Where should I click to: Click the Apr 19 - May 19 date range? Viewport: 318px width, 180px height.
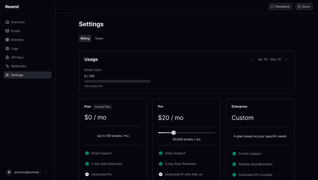[x=269, y=59]
